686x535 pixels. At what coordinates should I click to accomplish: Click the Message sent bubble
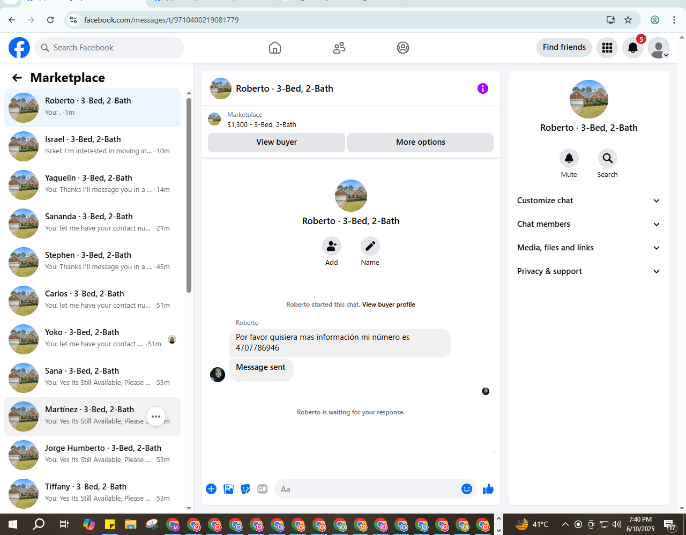click(262, 370)
